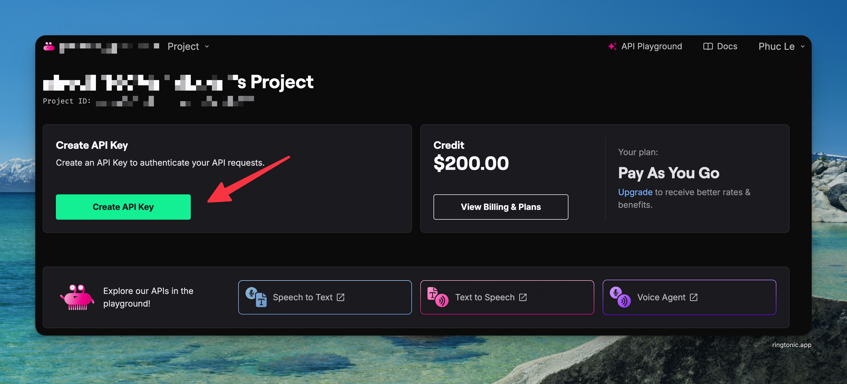The width and height of the screenshot is (847, 384).
Task: Open the Speech to Text playground card
Action: [x=324, y=297]
